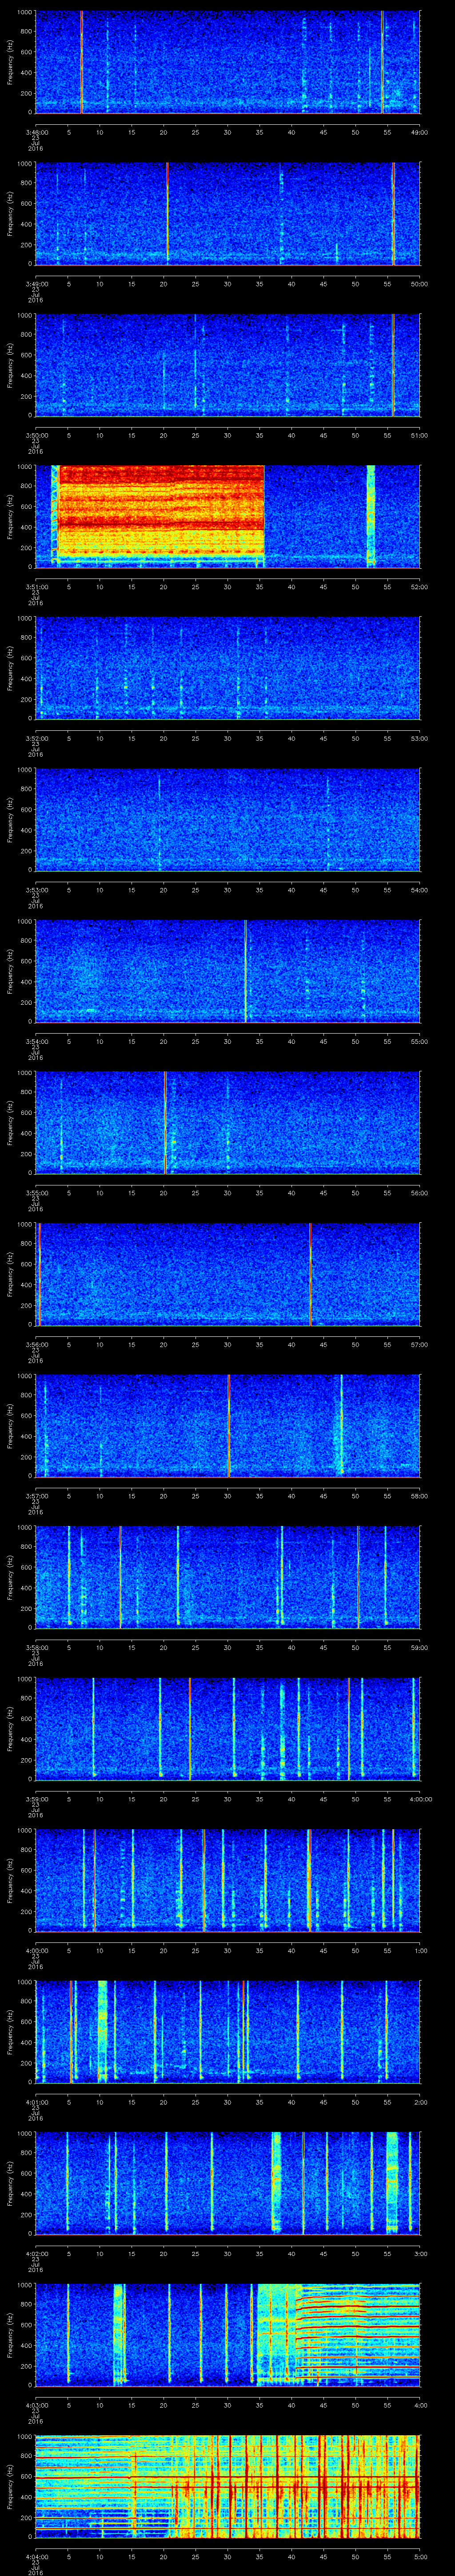The image size is (455, 2576).
Task: Click the 3:51:00 start time label
Action: [x=36, y=587]
